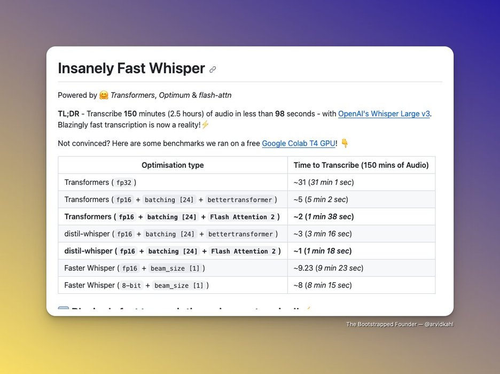This screenshot has height=374, width=500.
Task: Click the fp32 code tag
Action: point(124,183)
